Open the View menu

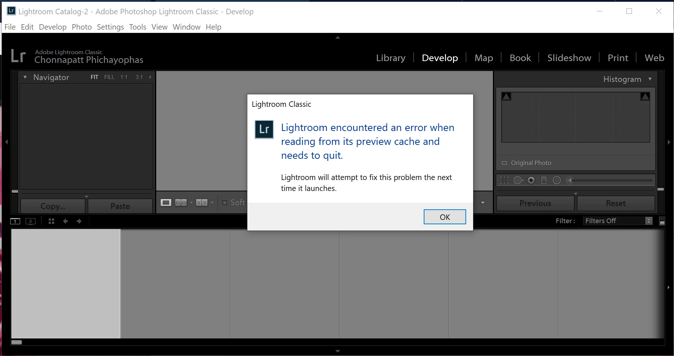coord(160,27)
